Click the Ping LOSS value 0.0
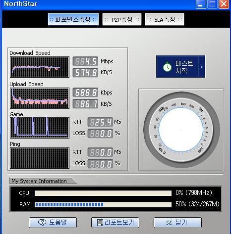Screen dimensions: 231x234 100,164
